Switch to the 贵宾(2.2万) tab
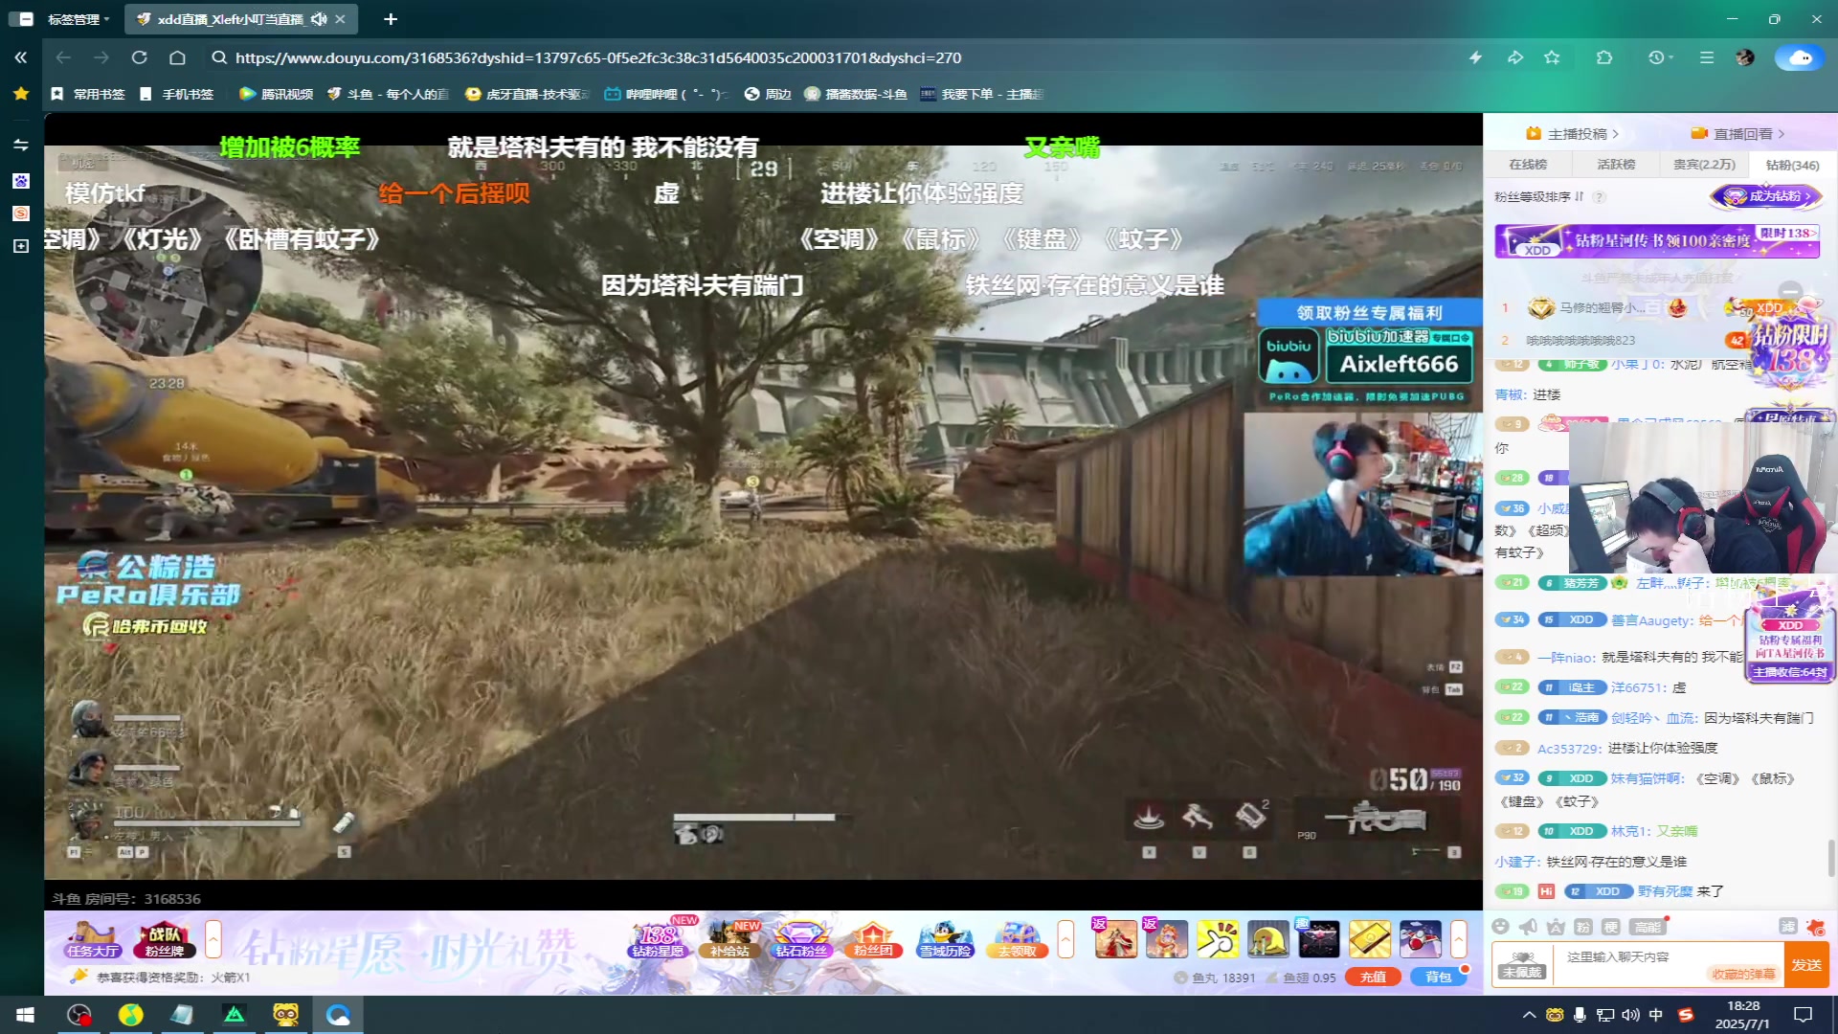1838x1034 pixels. (x=1704, y=165)
